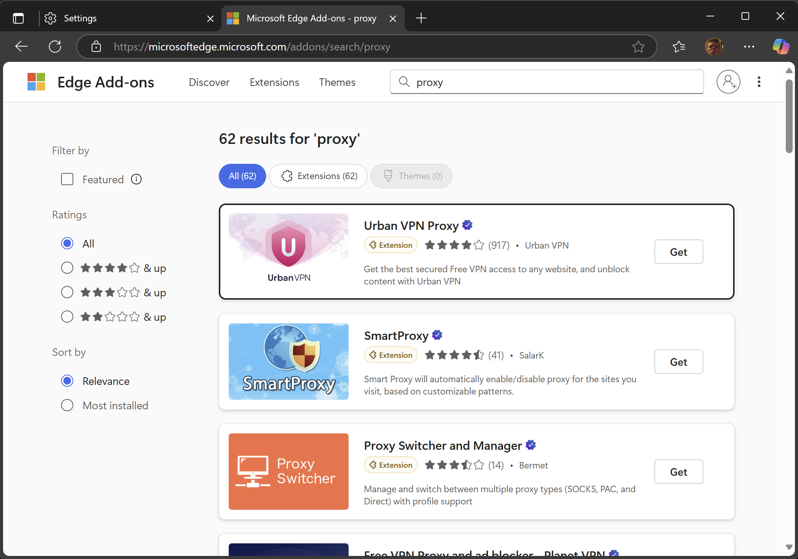Click the page scrollbar down arrow

point(789,548)
